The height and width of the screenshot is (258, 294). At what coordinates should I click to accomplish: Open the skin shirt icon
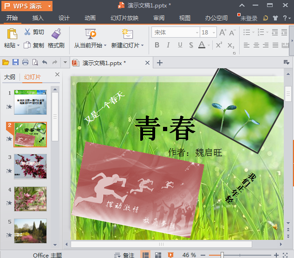pos(275,18)
